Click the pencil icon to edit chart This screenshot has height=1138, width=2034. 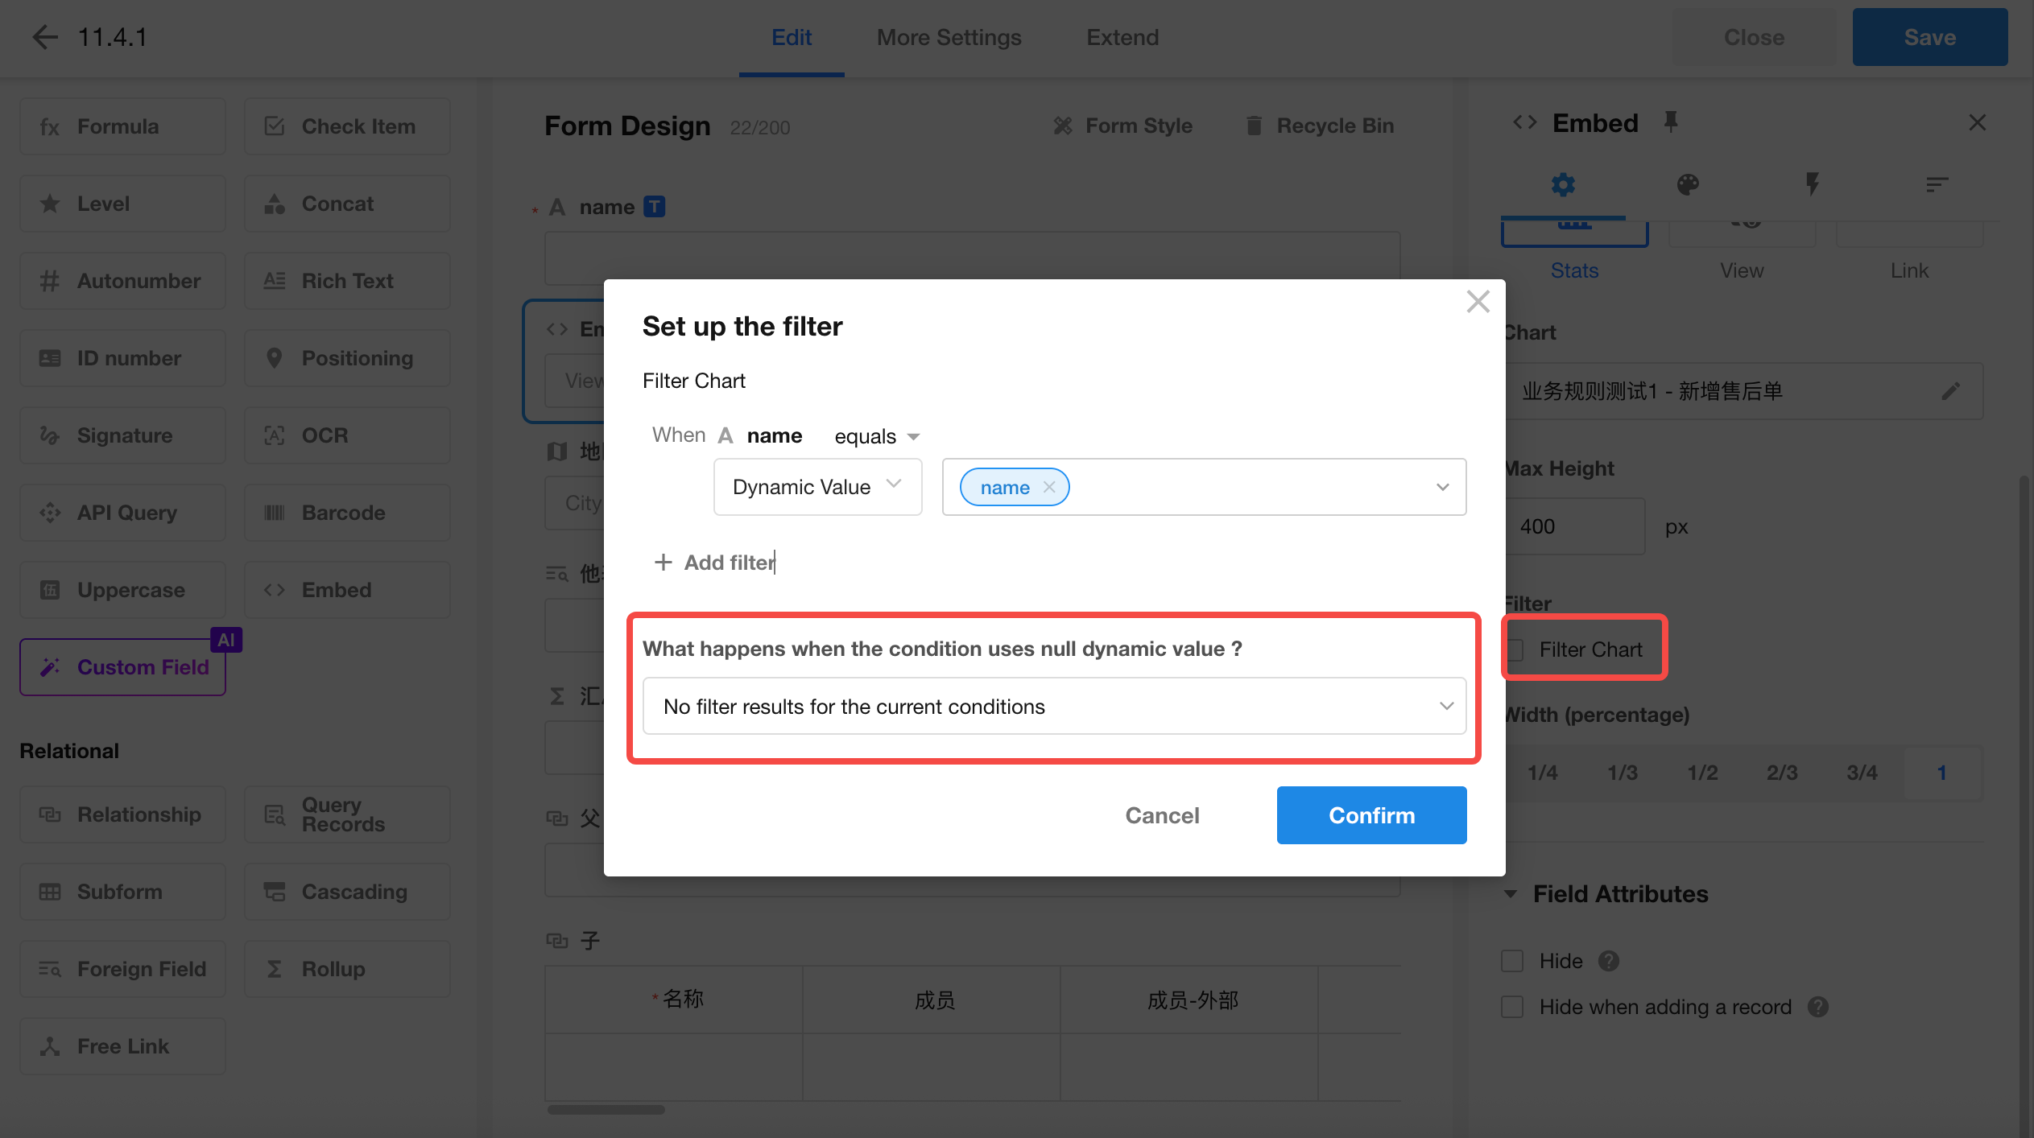(1950, 391)
